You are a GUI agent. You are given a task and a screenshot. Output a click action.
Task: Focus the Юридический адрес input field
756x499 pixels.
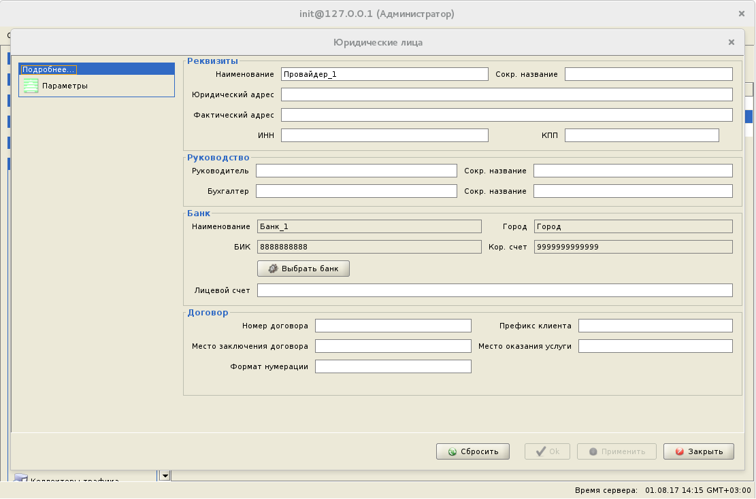tap(506, 94)
